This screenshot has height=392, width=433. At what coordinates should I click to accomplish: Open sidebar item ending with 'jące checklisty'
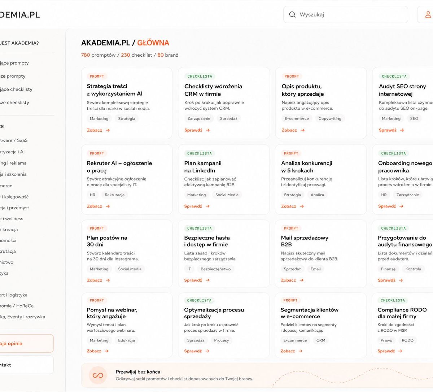[x=16, y=89]
